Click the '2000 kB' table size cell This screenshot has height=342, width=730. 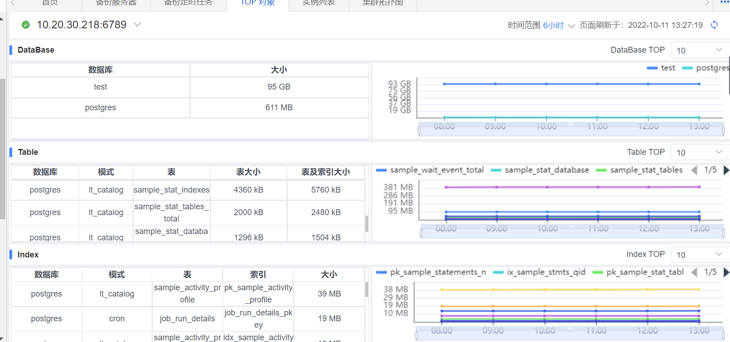(x=248, y=212)
